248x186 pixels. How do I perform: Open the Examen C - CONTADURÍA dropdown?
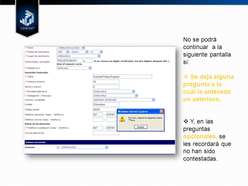[x=82, y=147]
